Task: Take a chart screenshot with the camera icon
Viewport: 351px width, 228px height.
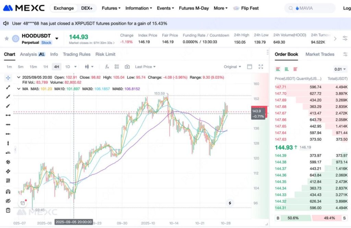Action: pyautogui.click(x=128, y=67)
